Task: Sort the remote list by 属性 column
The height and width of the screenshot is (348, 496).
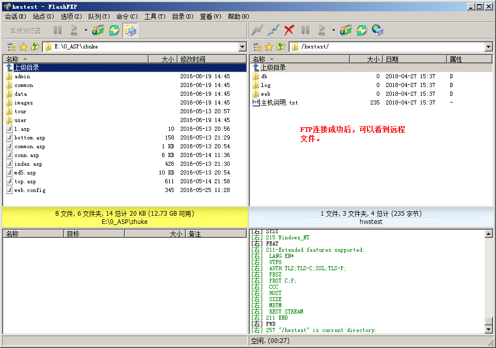Action: pyautogui.click(x=469, y=59)
